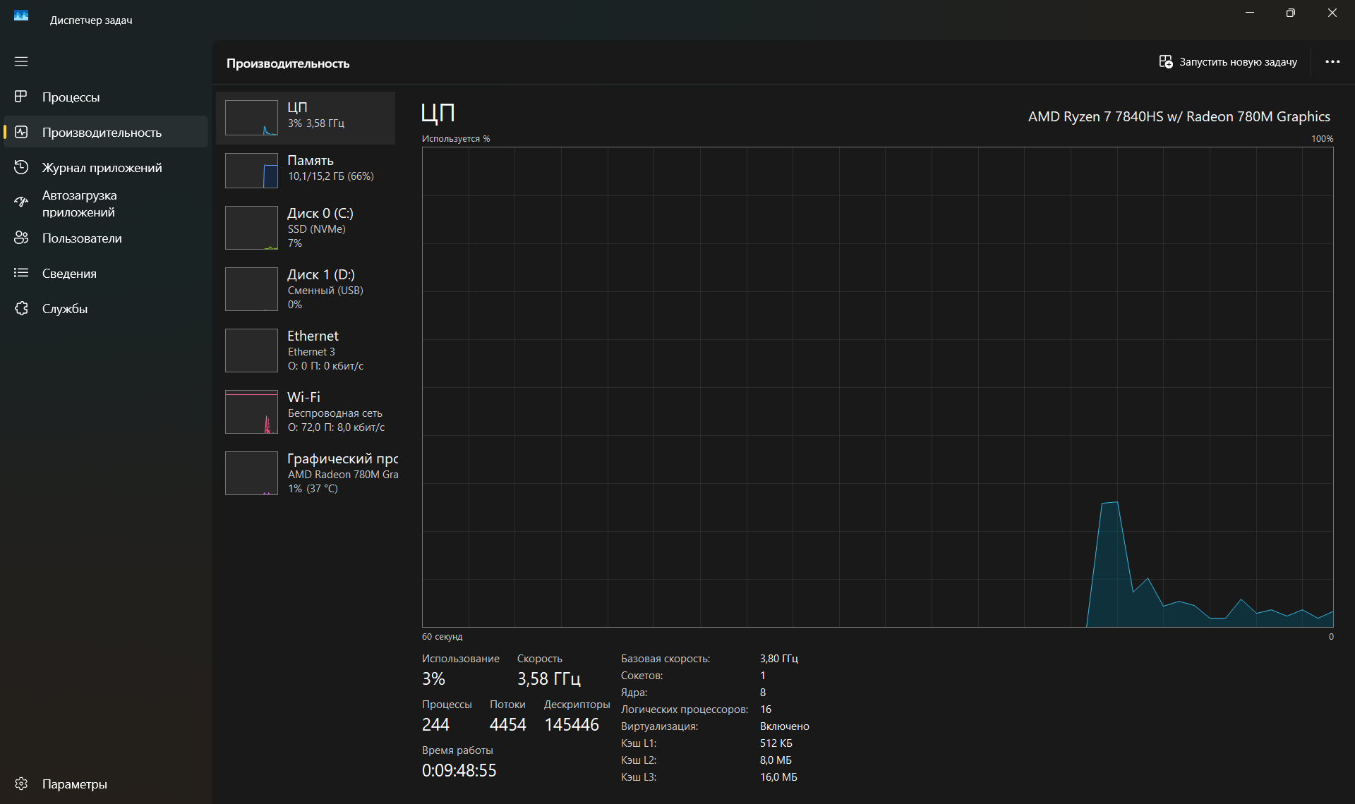Click the Беспроводная сеть Wi-Fi subtitle
1355x804 pixels.
335,413
